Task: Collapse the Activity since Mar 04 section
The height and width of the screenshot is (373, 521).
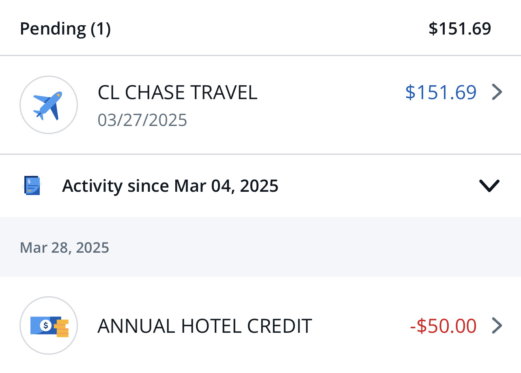Action: 489,186
